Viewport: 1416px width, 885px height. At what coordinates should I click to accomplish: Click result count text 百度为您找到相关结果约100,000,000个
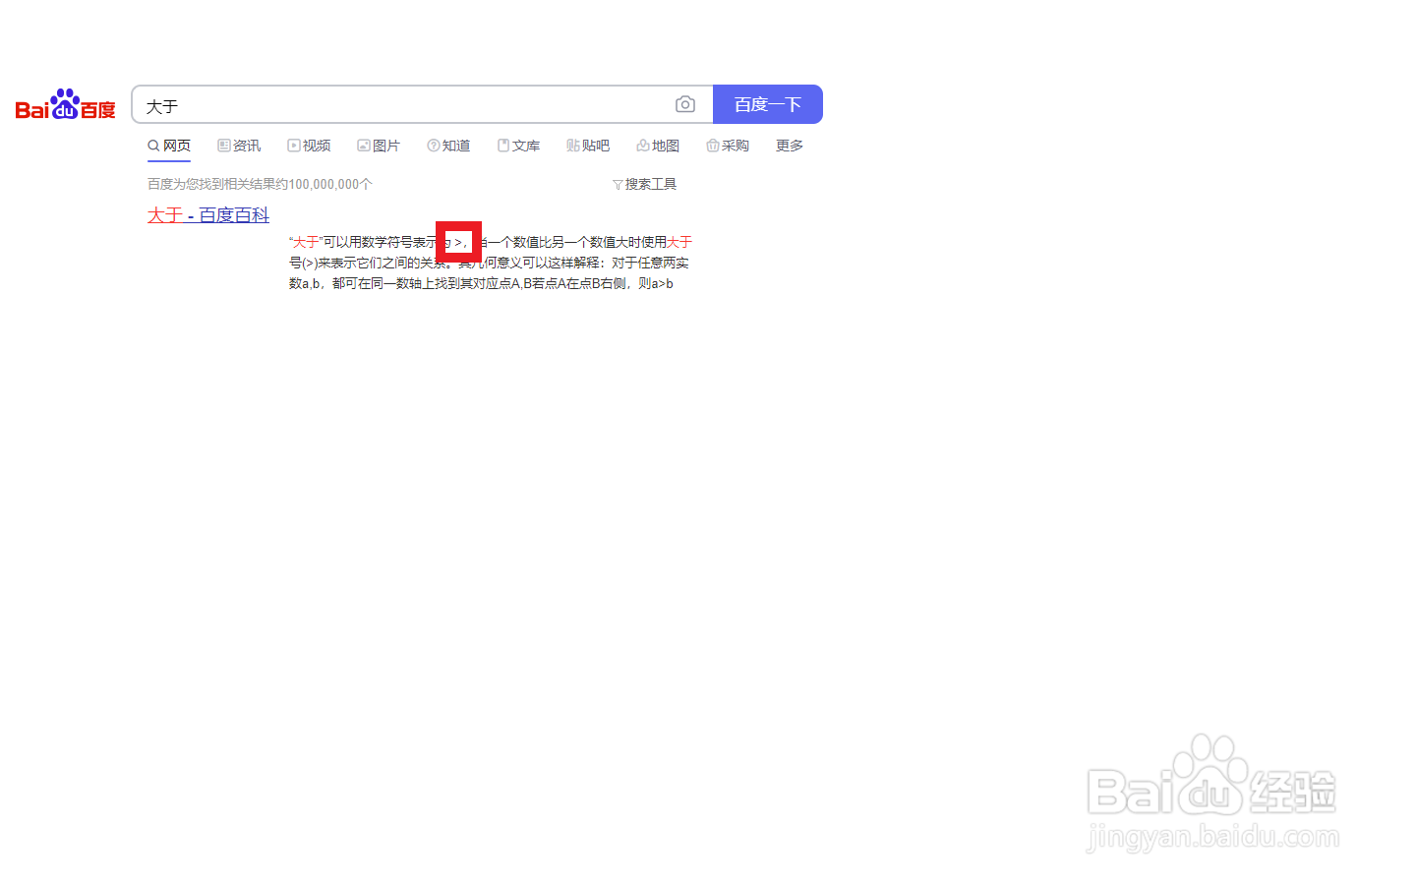pyautogui.click(x=260, y=184)
